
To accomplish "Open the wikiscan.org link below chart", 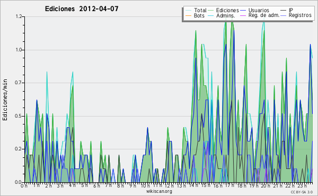I will point(159,191).
